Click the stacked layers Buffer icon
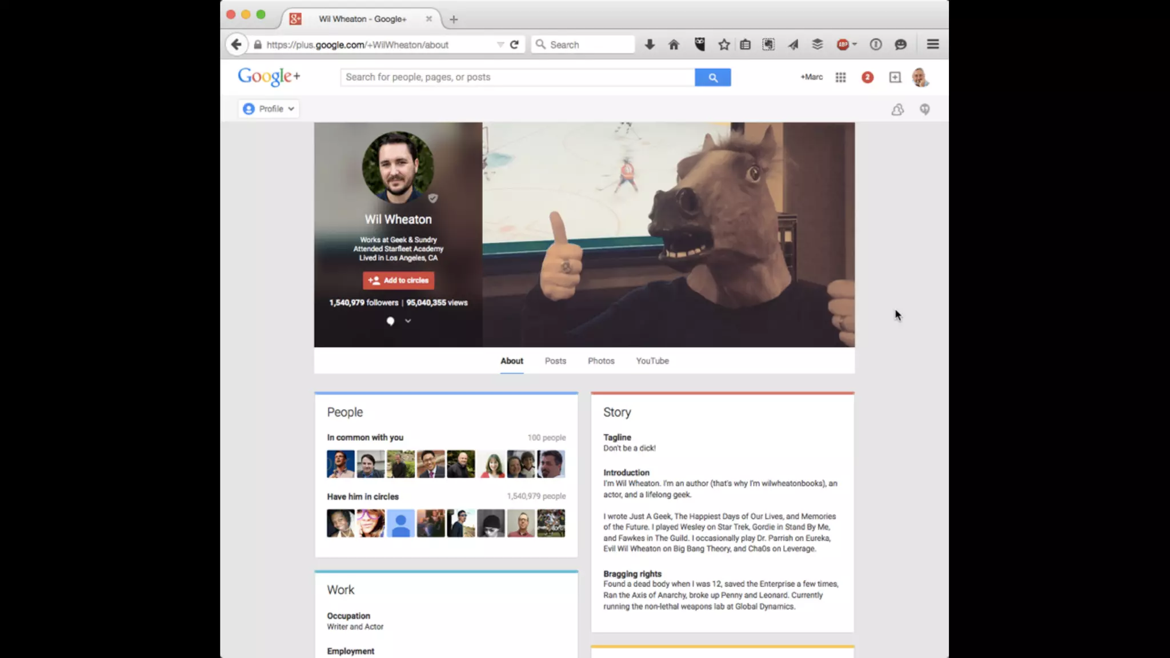 pos(818,45)
